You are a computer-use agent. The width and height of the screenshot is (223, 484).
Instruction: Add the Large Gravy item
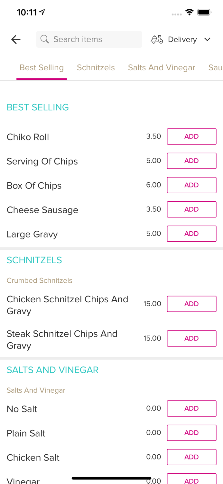tap(191, 234)
